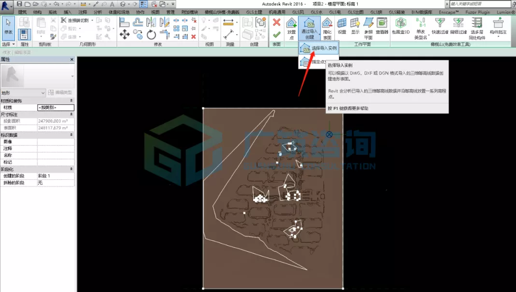Open the 建筑 ribbon tab

tap(22, 12)
